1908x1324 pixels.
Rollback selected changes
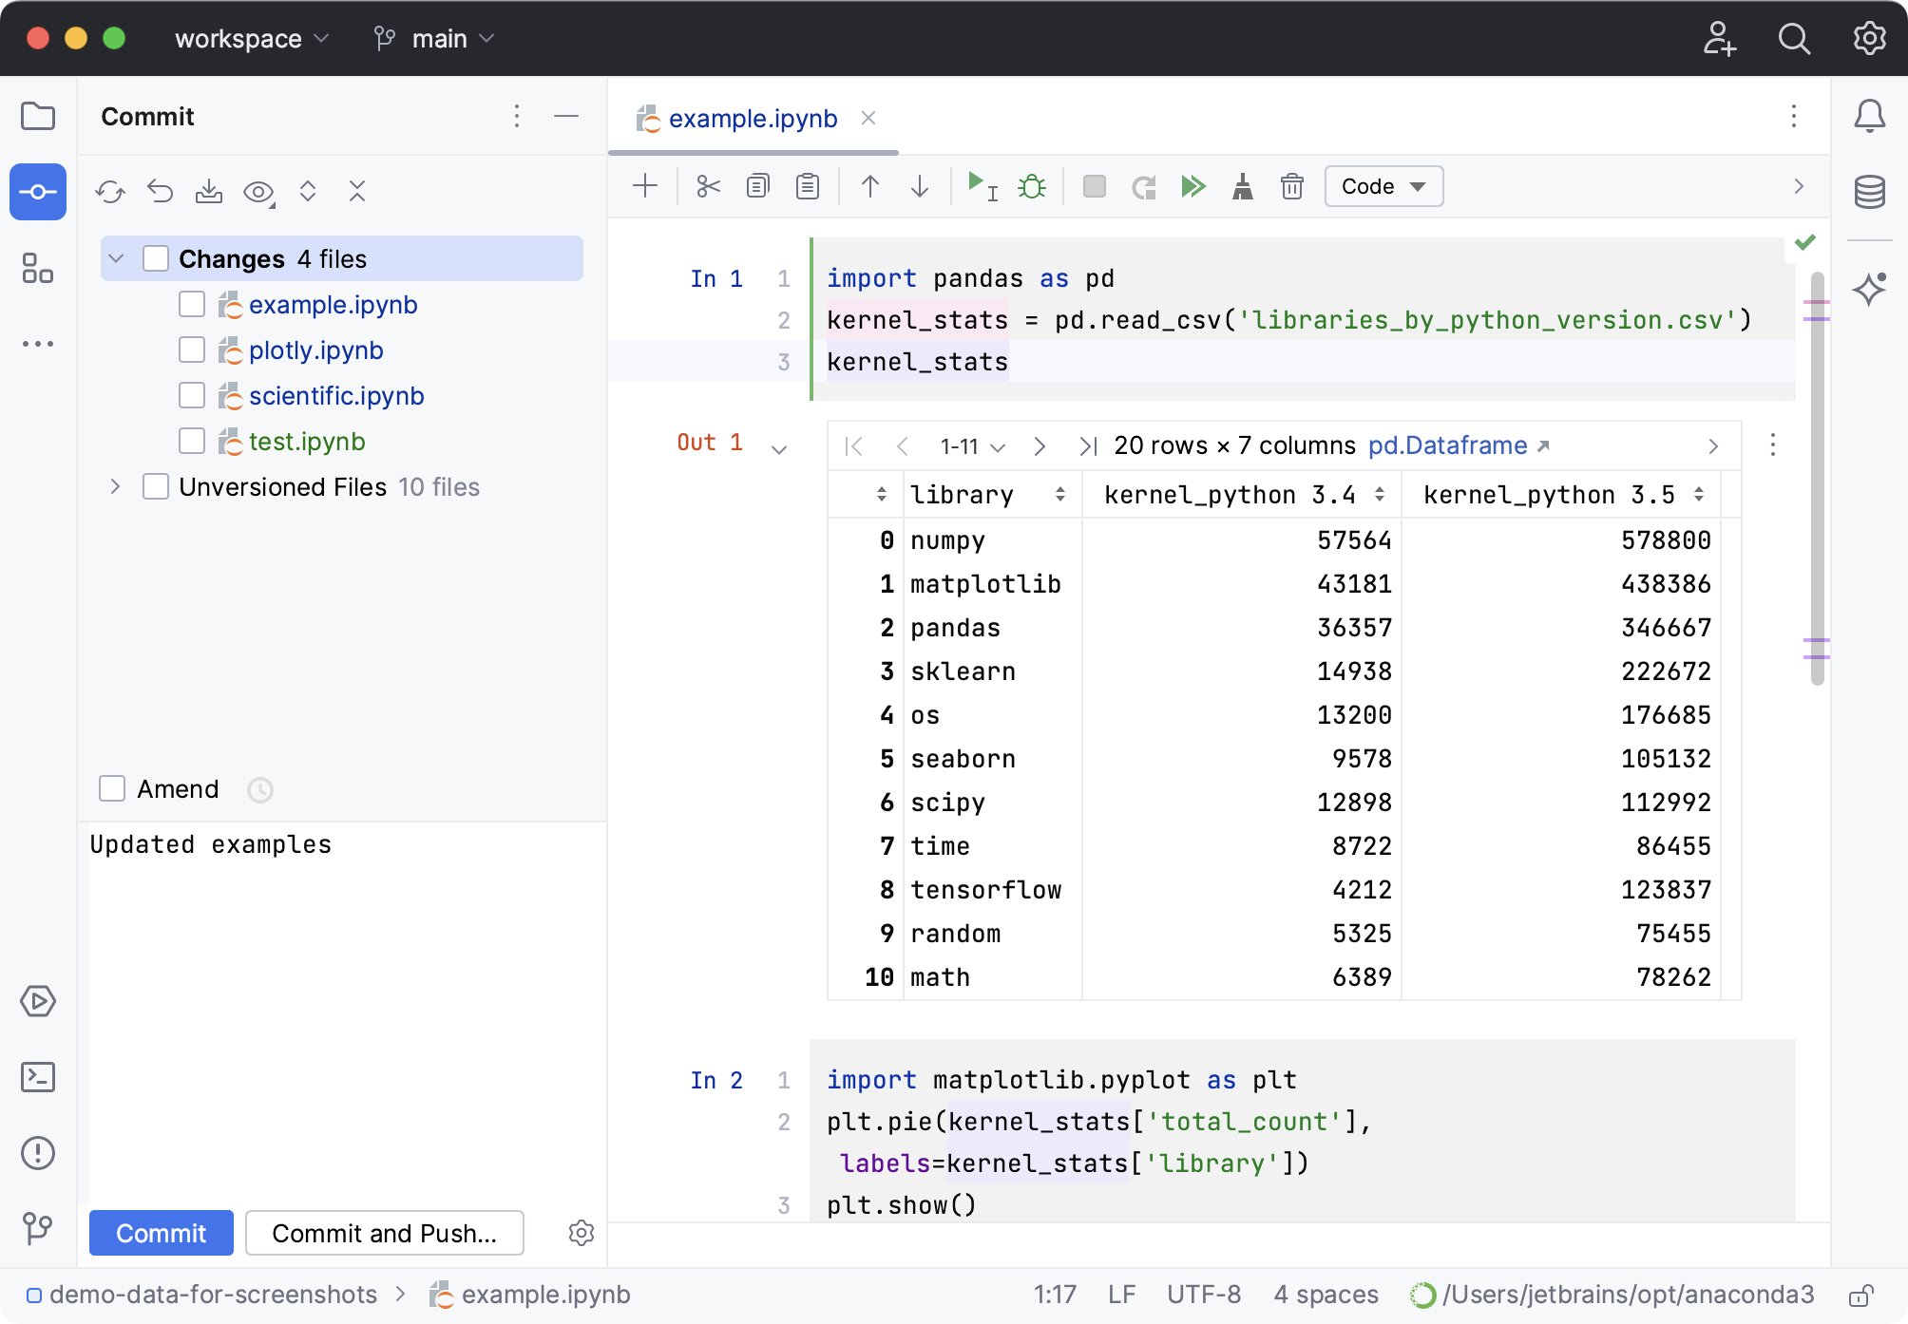(160, 192)
